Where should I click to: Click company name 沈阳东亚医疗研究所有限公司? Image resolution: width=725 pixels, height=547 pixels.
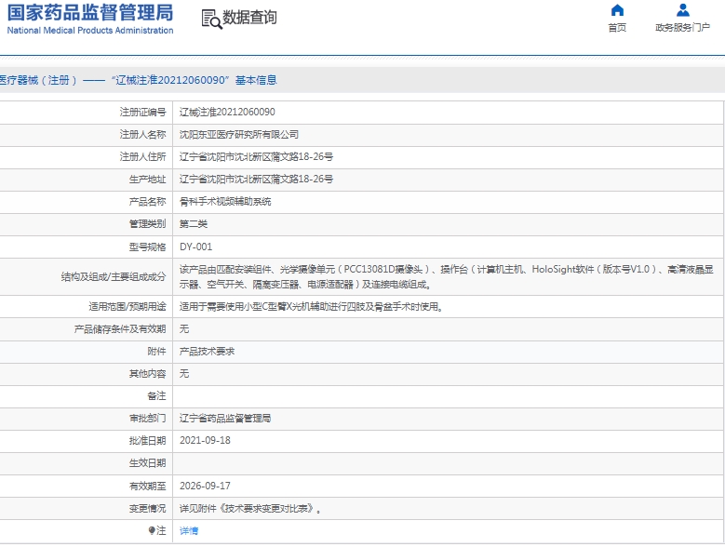point(239,135)
